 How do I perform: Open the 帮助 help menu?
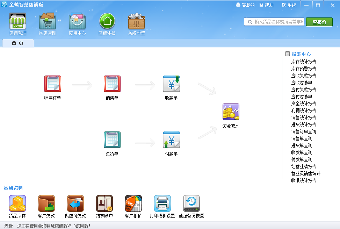267,5
